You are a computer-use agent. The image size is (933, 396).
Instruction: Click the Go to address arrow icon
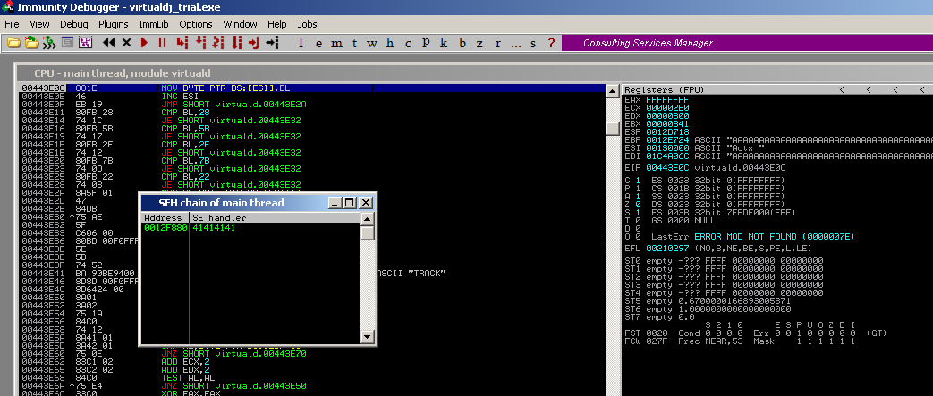point(272,42)
